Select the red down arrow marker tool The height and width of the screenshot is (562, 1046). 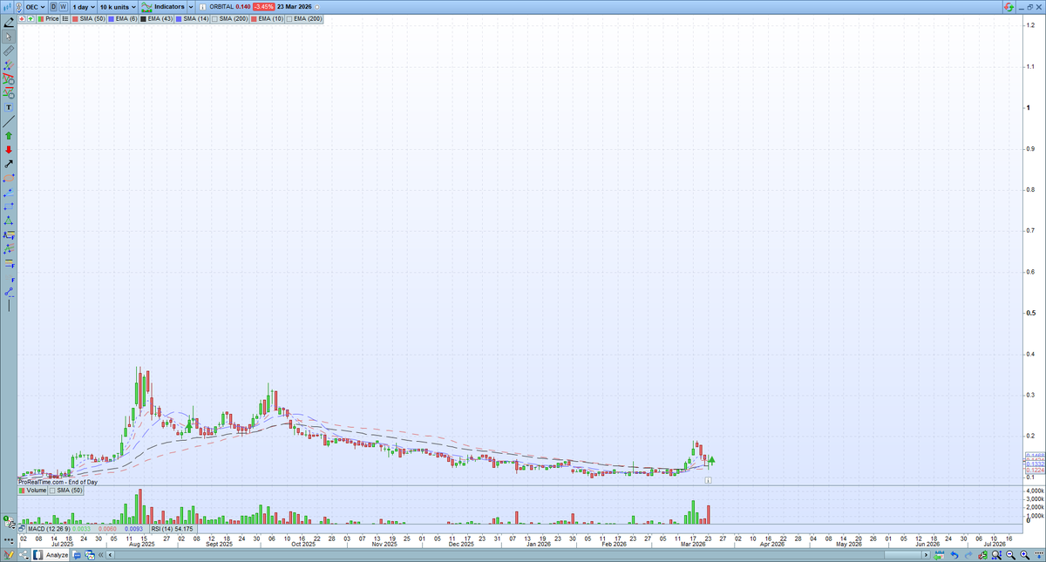click(9, 149)
